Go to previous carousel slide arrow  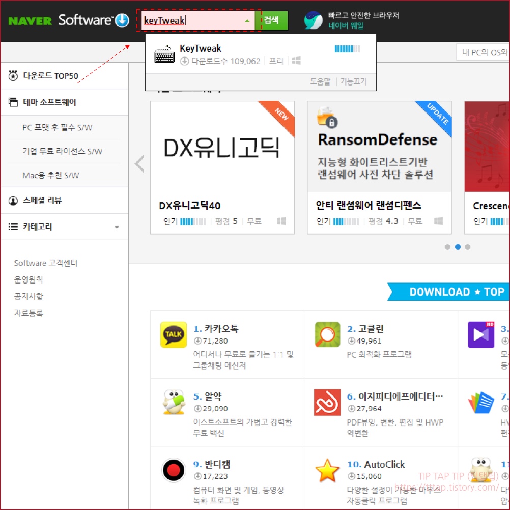point(139,164)
